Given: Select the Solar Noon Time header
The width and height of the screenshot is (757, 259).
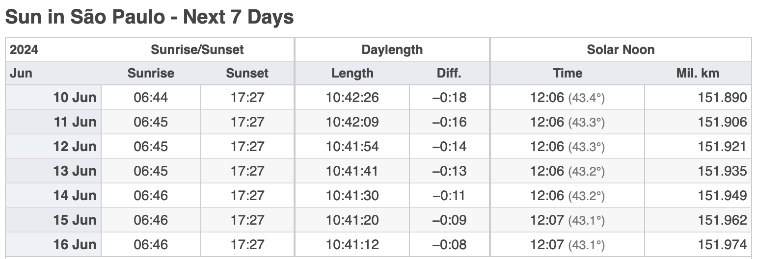Looking at the screenshot, I should click(568, 73).
